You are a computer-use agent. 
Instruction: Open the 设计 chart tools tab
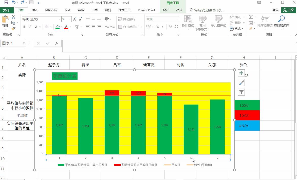pos(166,10)
